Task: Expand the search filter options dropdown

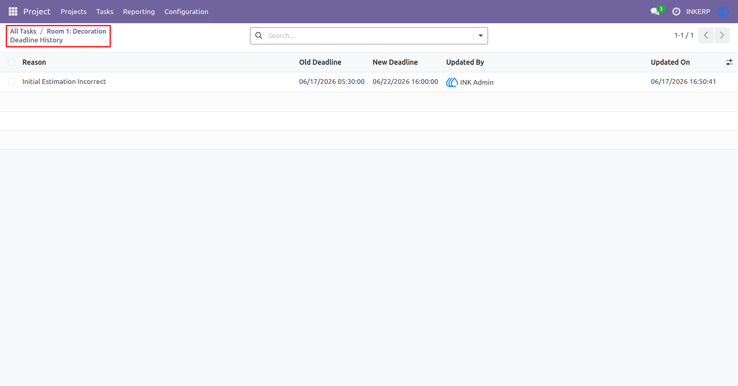Action: (x=480, y=36)
